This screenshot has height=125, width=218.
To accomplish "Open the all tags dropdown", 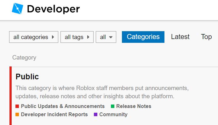I will click(x=77, y=37).
